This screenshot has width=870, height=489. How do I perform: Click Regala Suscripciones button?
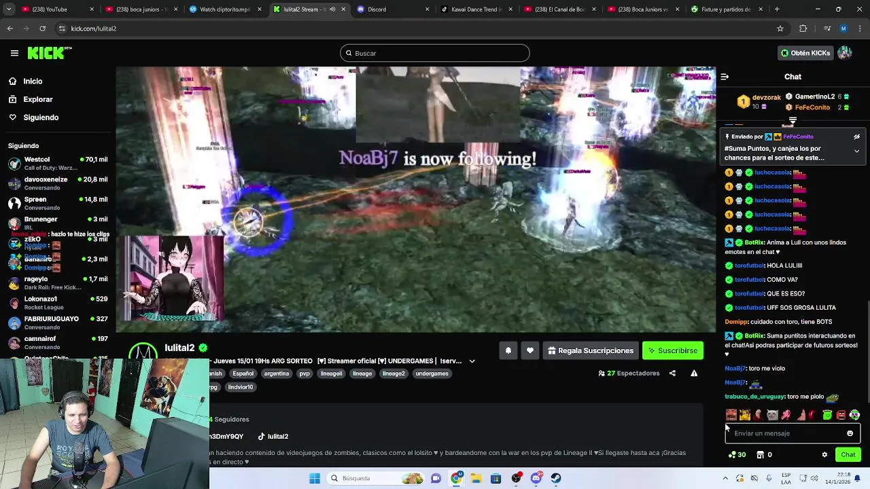pyautogui.click(x=591, y=350)
